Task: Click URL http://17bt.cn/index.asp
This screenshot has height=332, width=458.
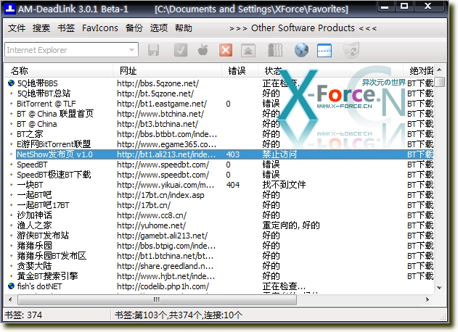Action: 160,195
